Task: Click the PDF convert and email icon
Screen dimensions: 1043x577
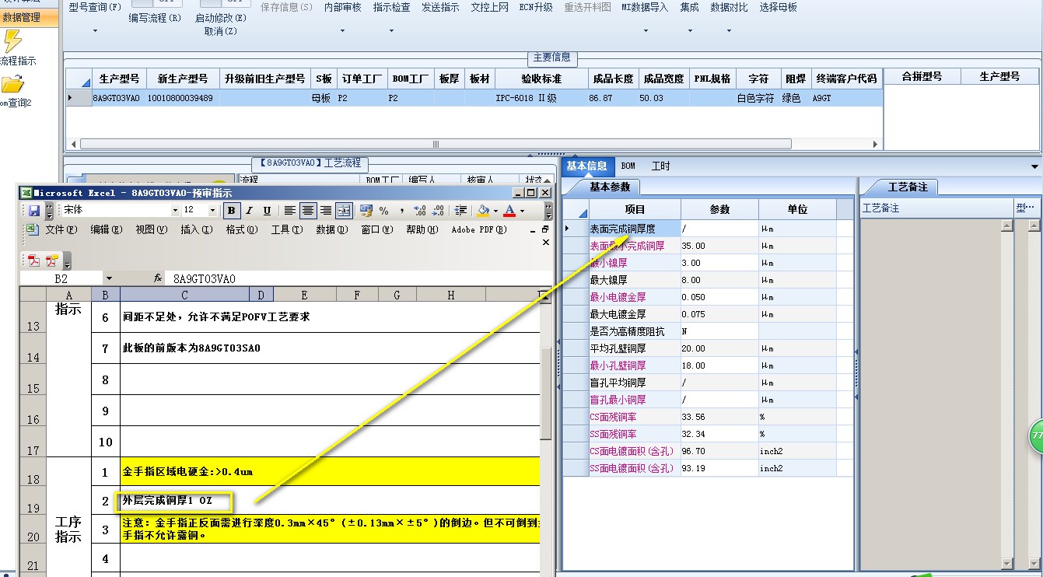Action: [x=52, y=261]
